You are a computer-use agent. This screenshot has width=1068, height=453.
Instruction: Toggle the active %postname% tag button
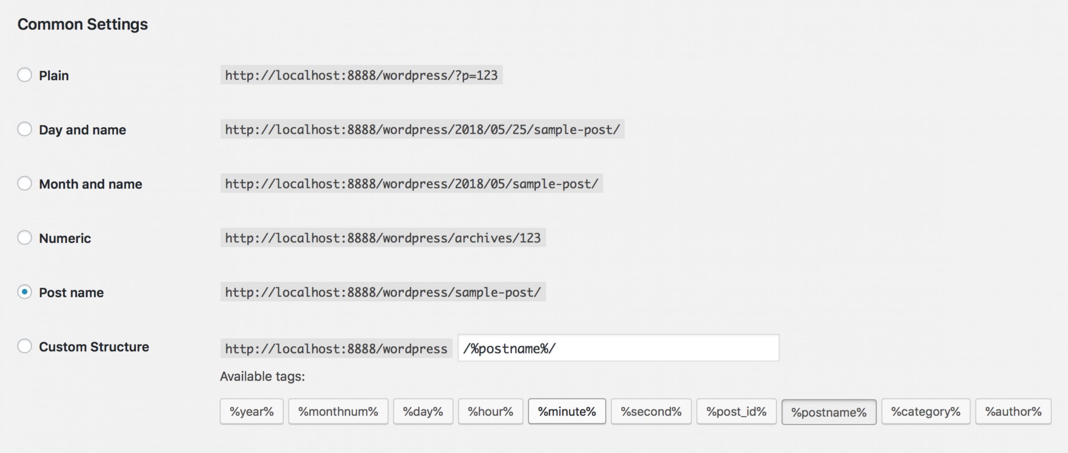coord(829,412)
